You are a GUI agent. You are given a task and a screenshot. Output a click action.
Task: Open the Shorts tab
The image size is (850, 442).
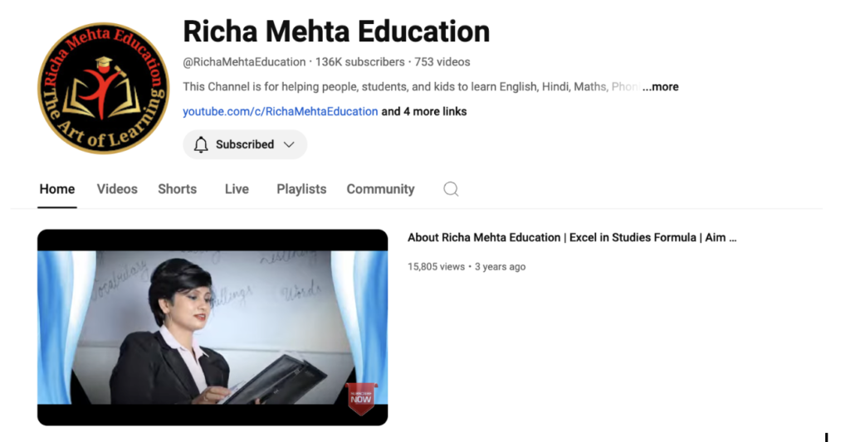click(x=178, y=189)
